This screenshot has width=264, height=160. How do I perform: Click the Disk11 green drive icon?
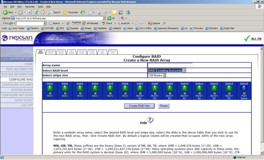point(199,88)
